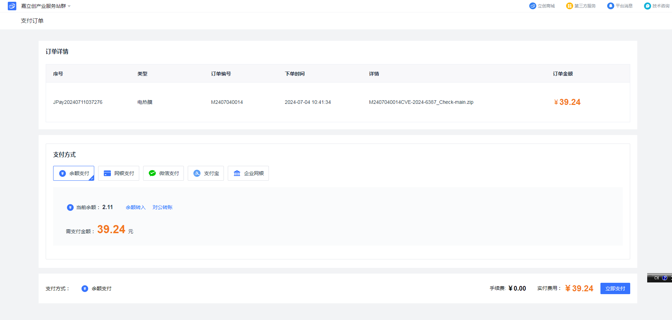Select 余额支付 payment method
Image resolution: width=672 pixels, height=320 pixels.
pos(74,173)
